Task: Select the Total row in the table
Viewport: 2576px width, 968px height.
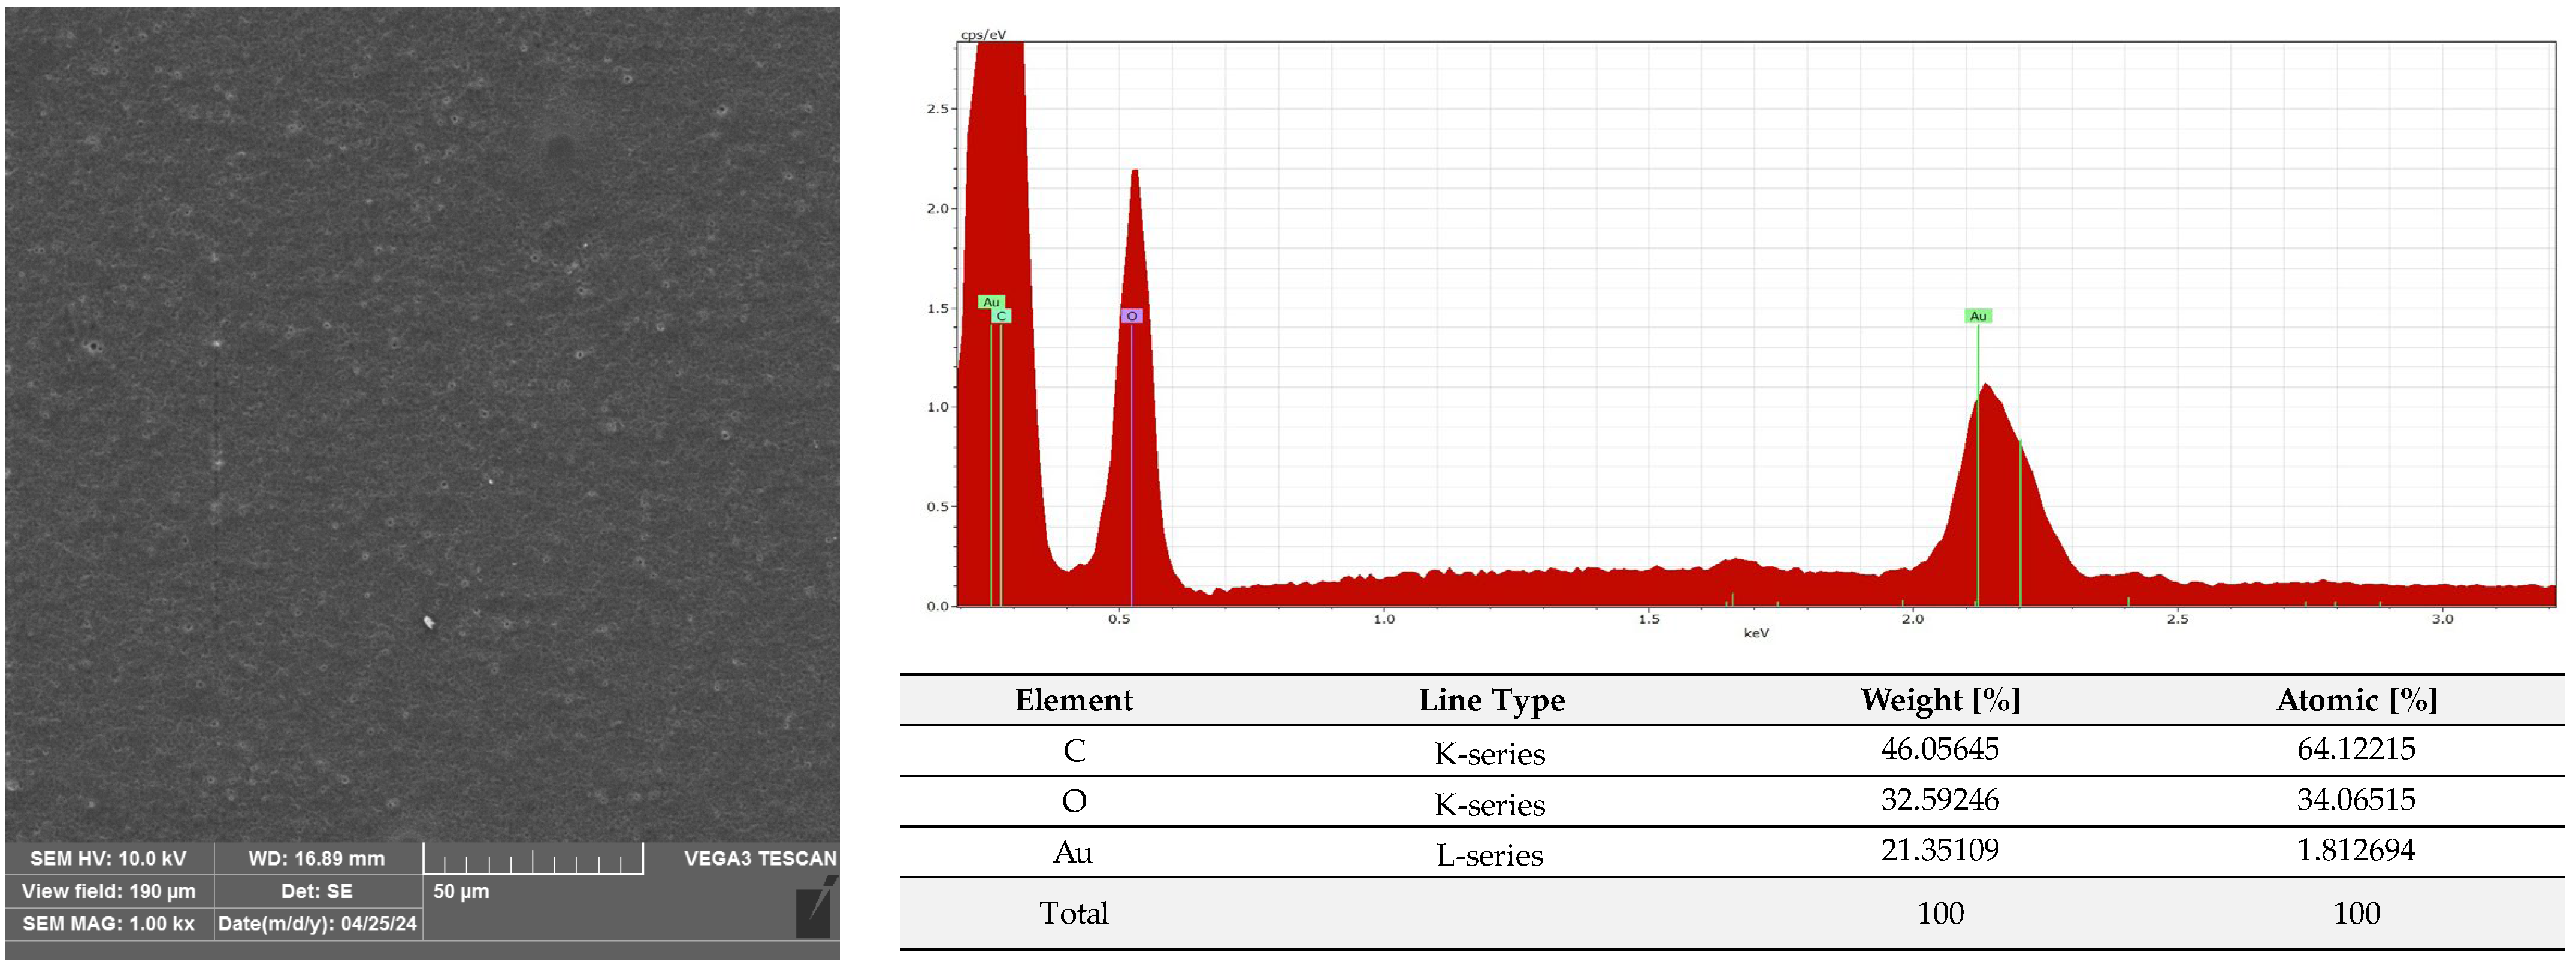Action: click(1073, 913)
